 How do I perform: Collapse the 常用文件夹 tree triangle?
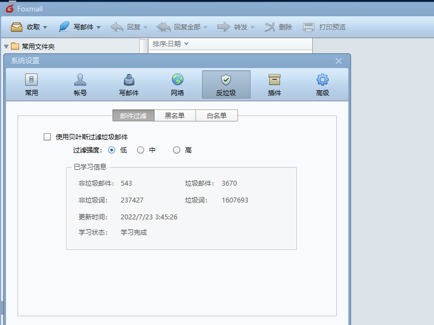click(x=7, y=47)
